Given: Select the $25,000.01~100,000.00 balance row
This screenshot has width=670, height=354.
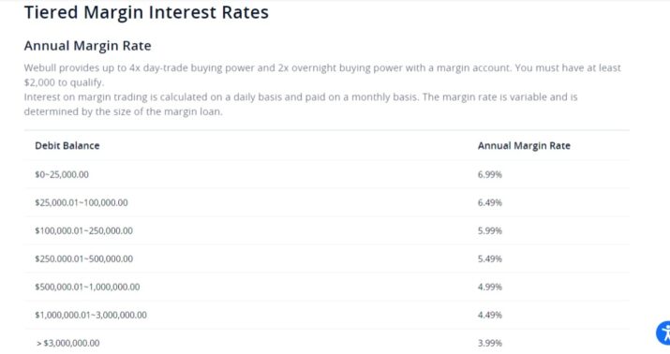Looking at the screenshot, I should [327, 202].
